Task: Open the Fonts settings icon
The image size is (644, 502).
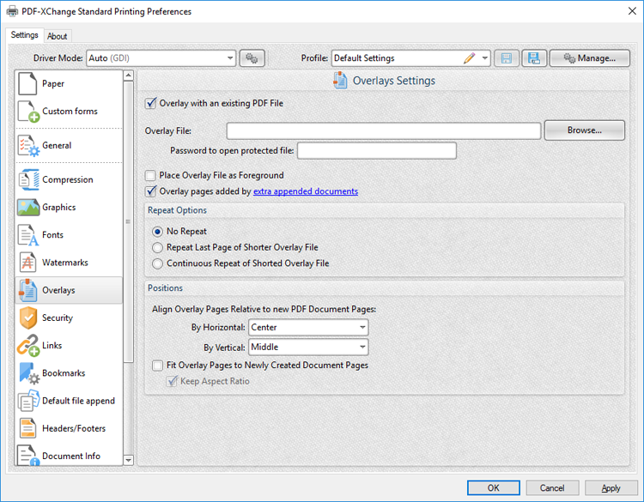Action: coord(28,235)
